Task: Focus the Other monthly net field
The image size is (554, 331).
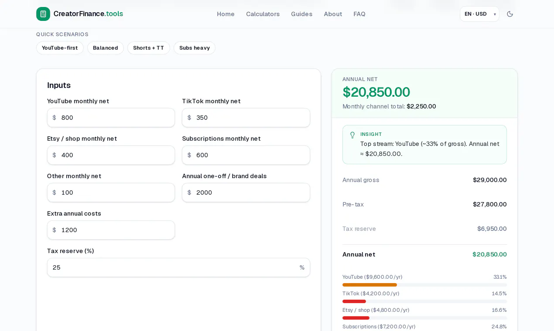Action: point(111,193)
